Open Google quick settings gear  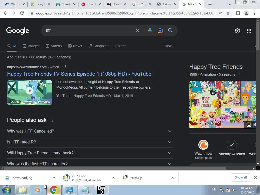237,31
